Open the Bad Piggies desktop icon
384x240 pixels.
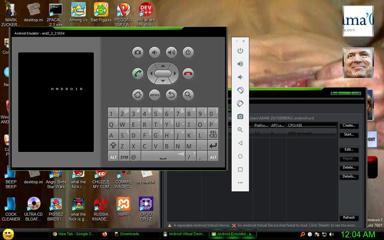[101, 13]
